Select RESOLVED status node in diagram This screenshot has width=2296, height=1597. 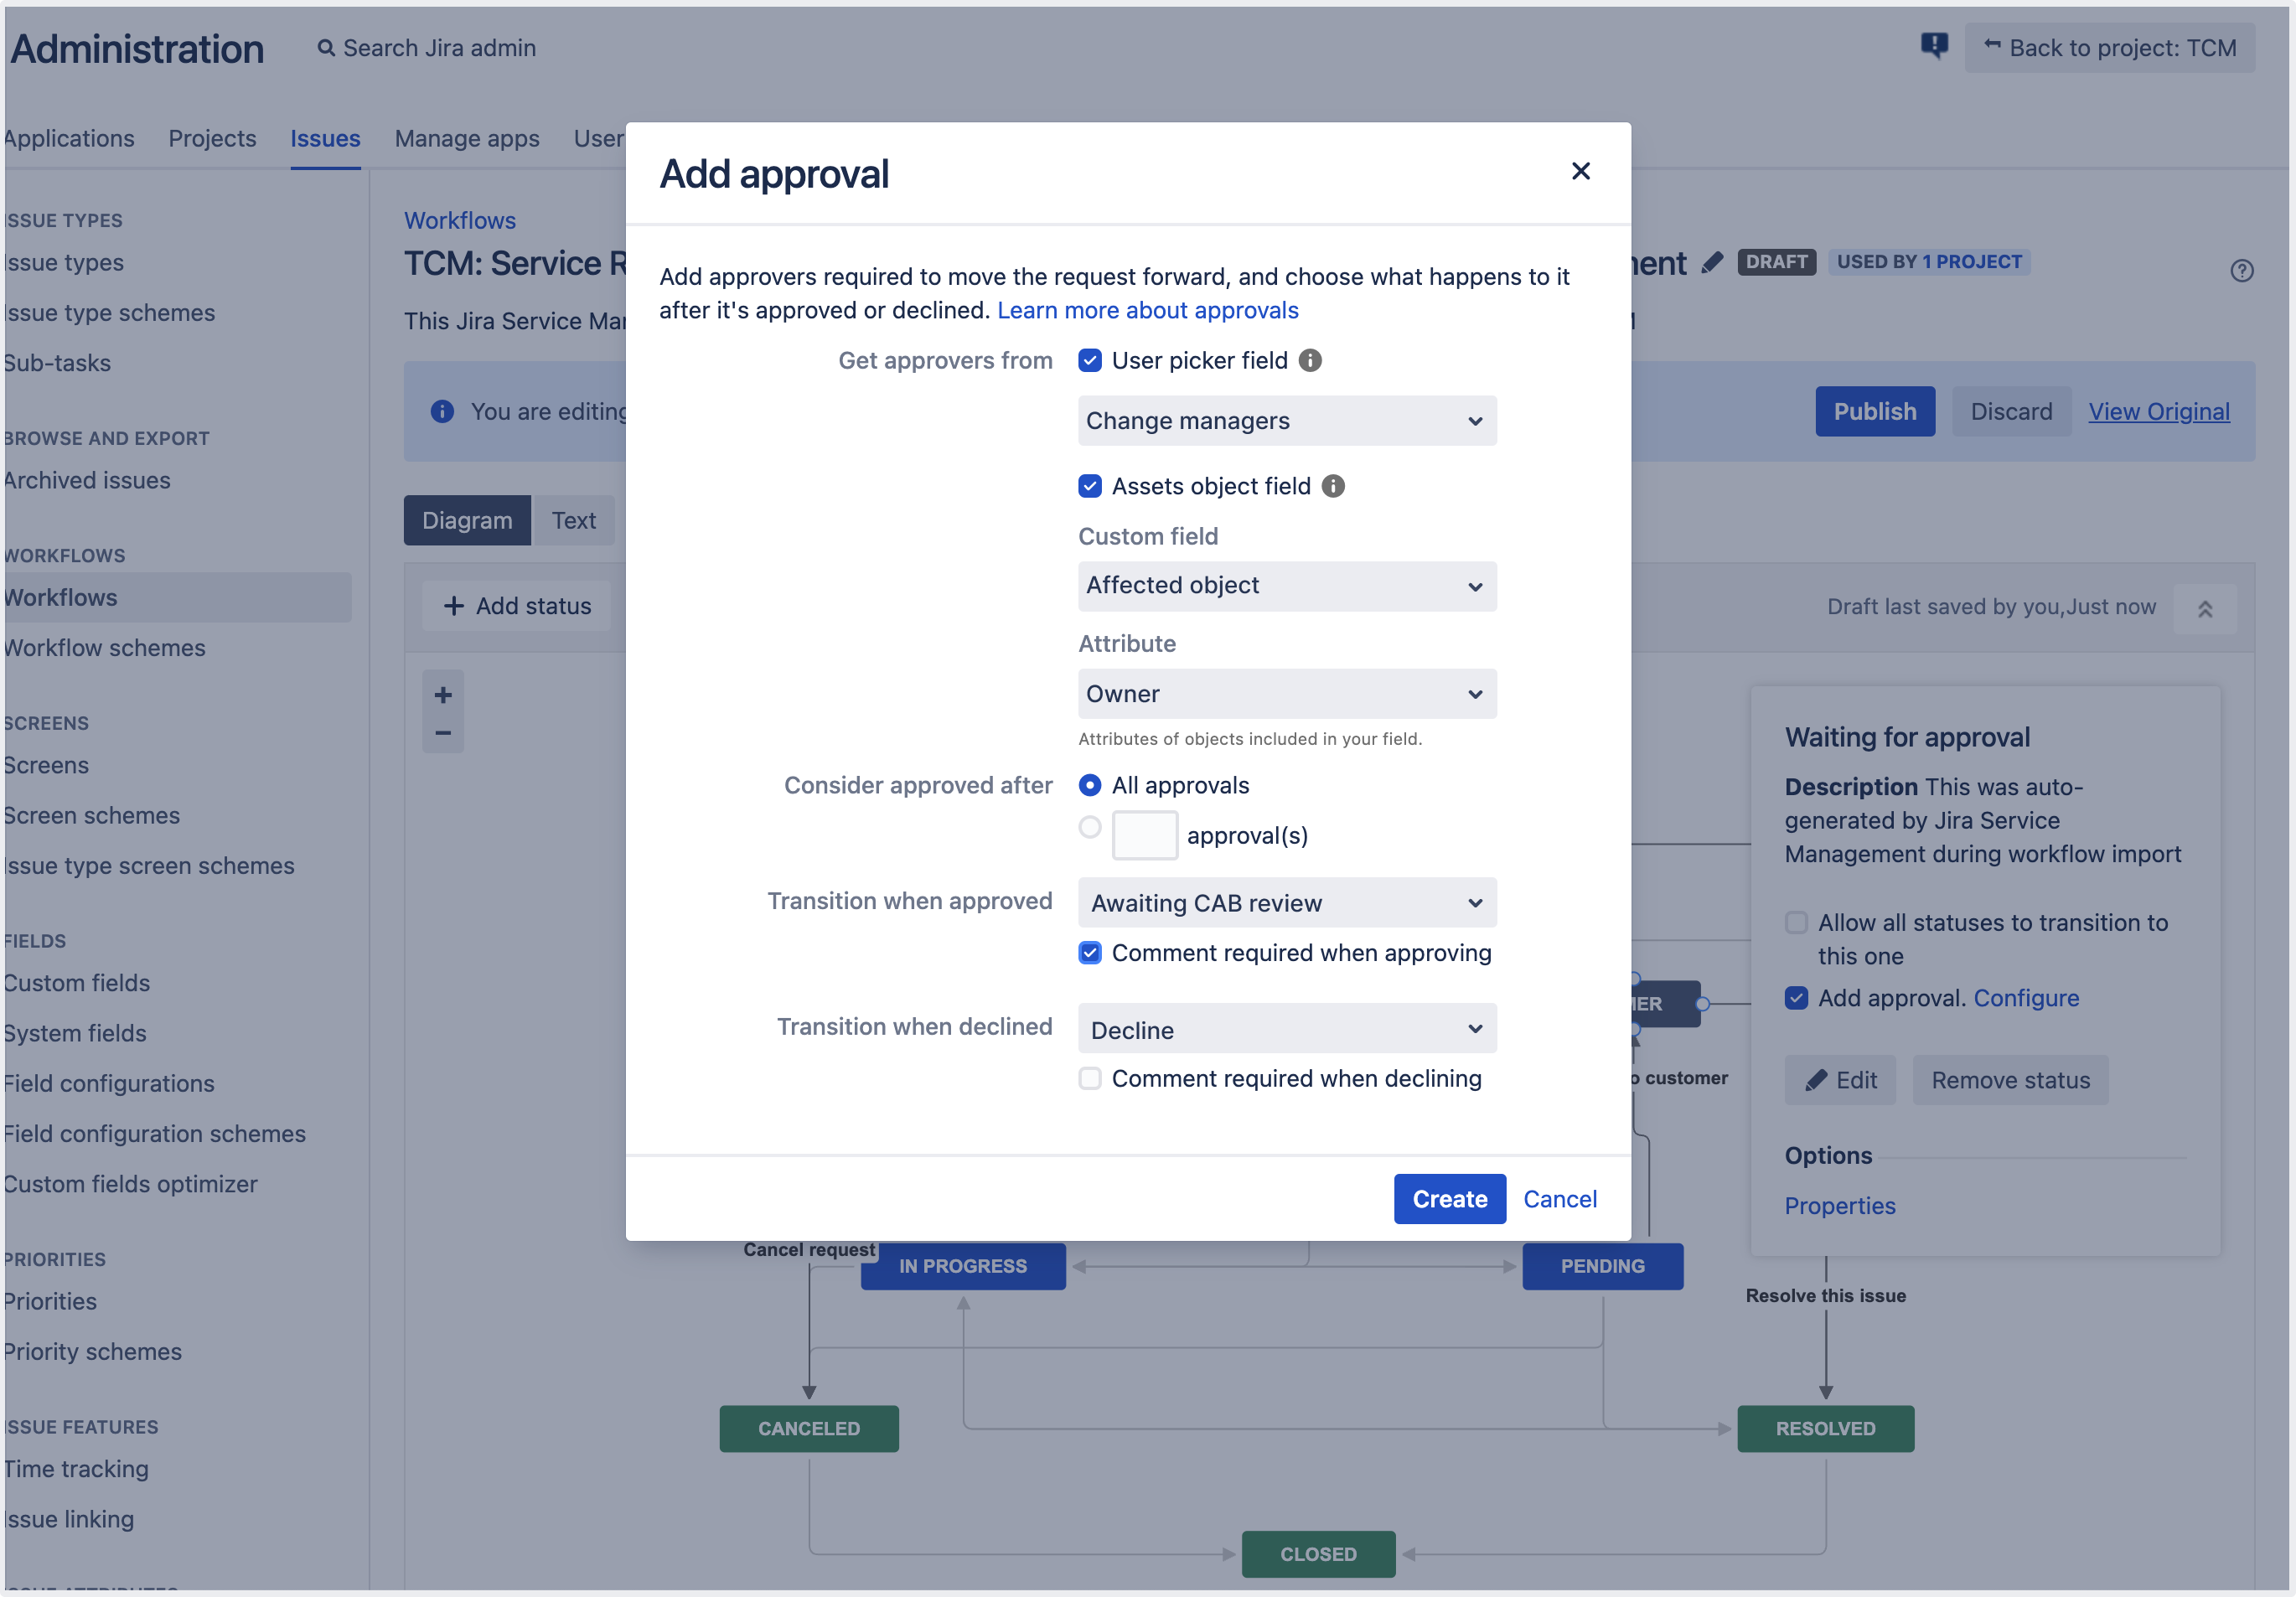(x=1825, y=1428)
